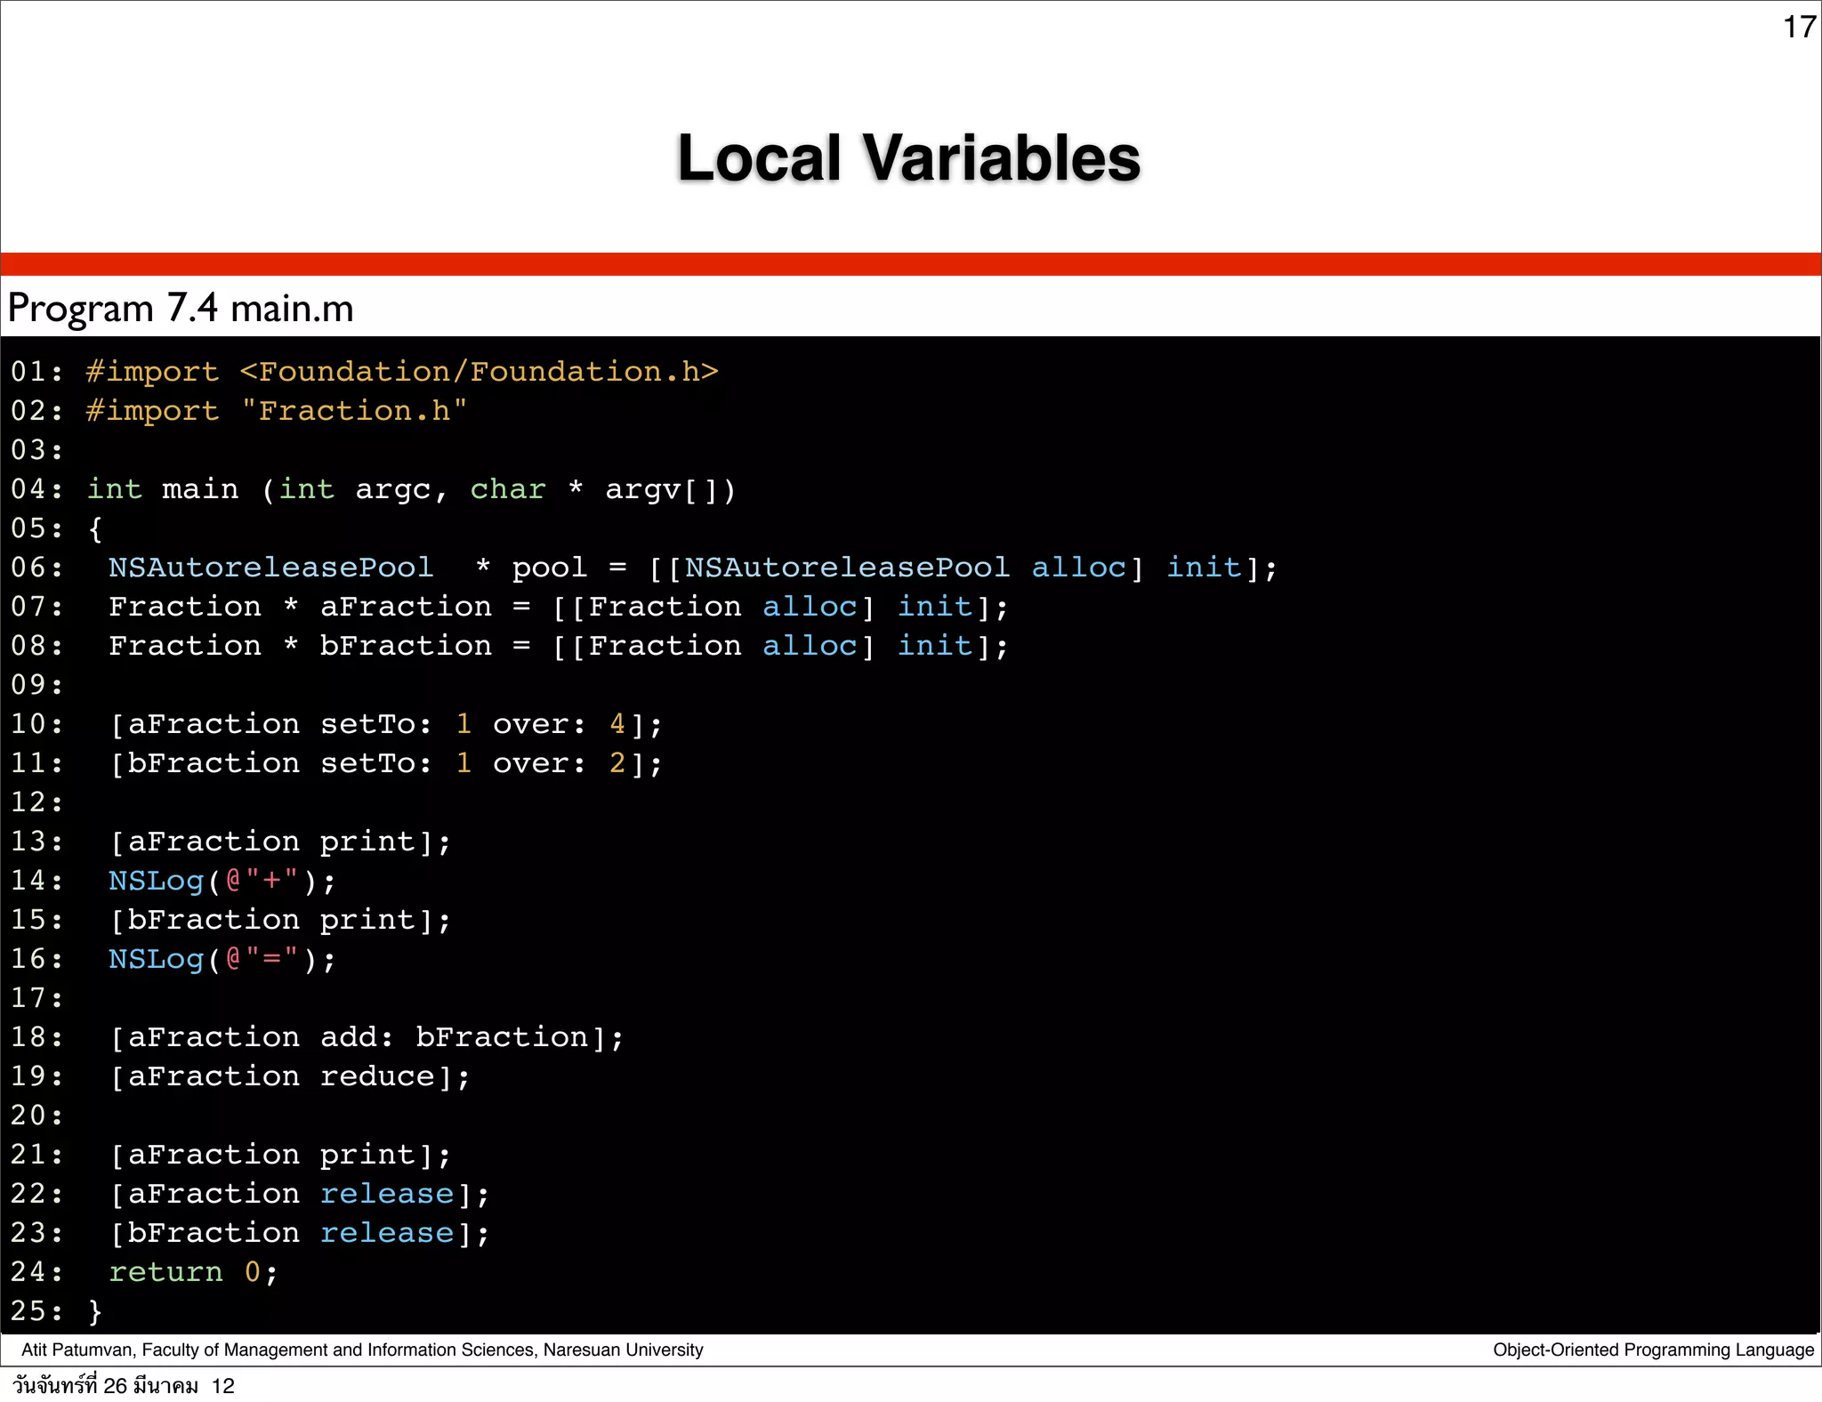Click the return 0 statement

(x=192, y=1272)
